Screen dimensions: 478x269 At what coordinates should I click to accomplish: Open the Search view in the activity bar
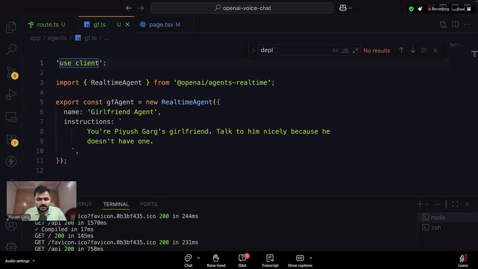pos(11,49)
